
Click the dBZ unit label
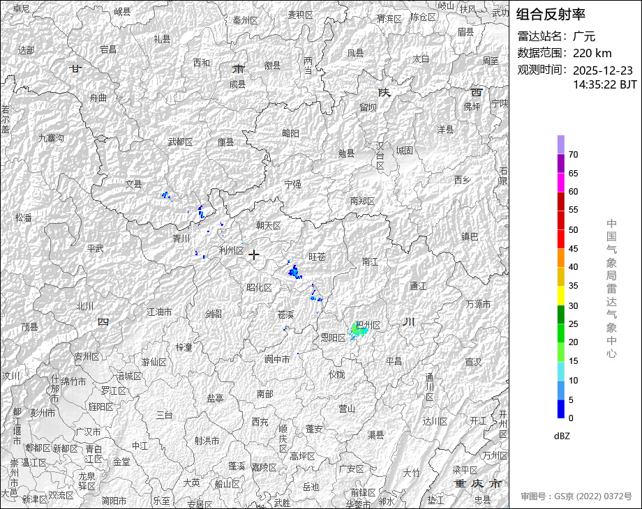tap(562, 436)
